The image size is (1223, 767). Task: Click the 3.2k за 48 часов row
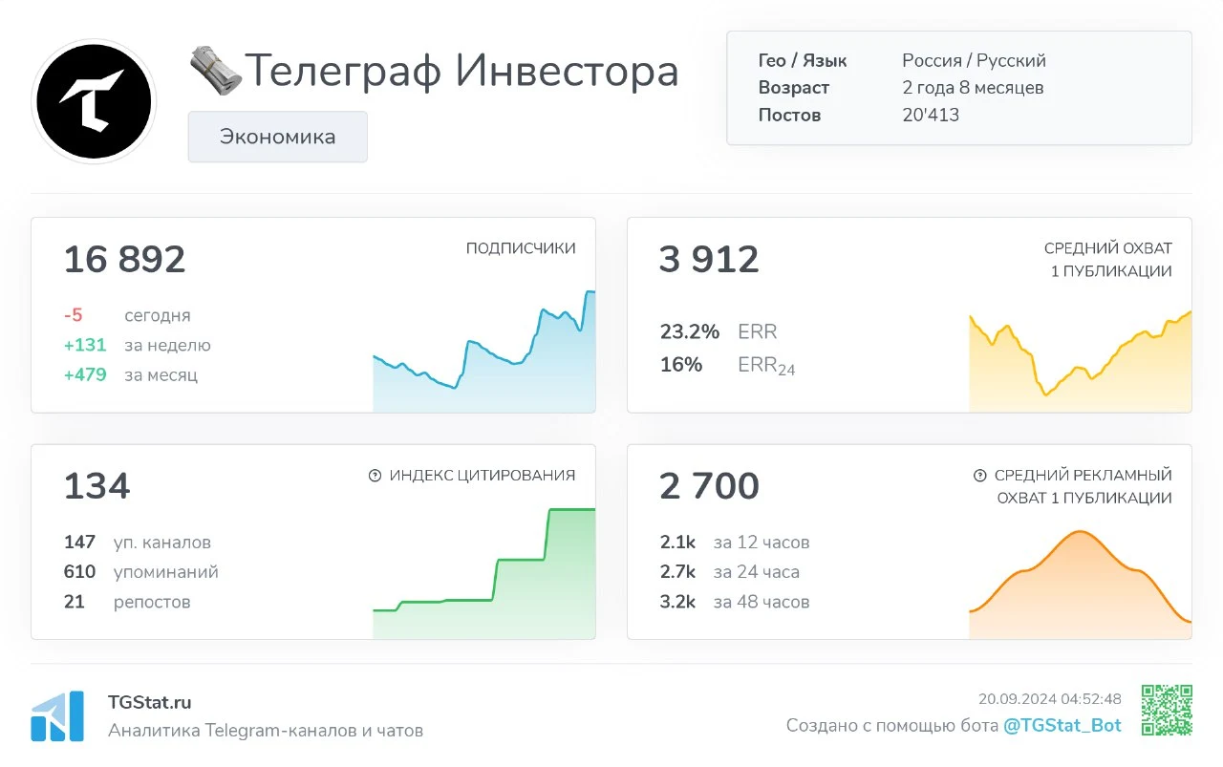pos(735,601)
